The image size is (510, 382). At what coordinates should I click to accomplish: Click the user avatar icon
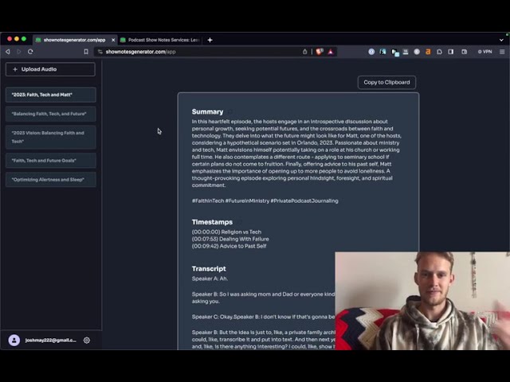point(14,340)
